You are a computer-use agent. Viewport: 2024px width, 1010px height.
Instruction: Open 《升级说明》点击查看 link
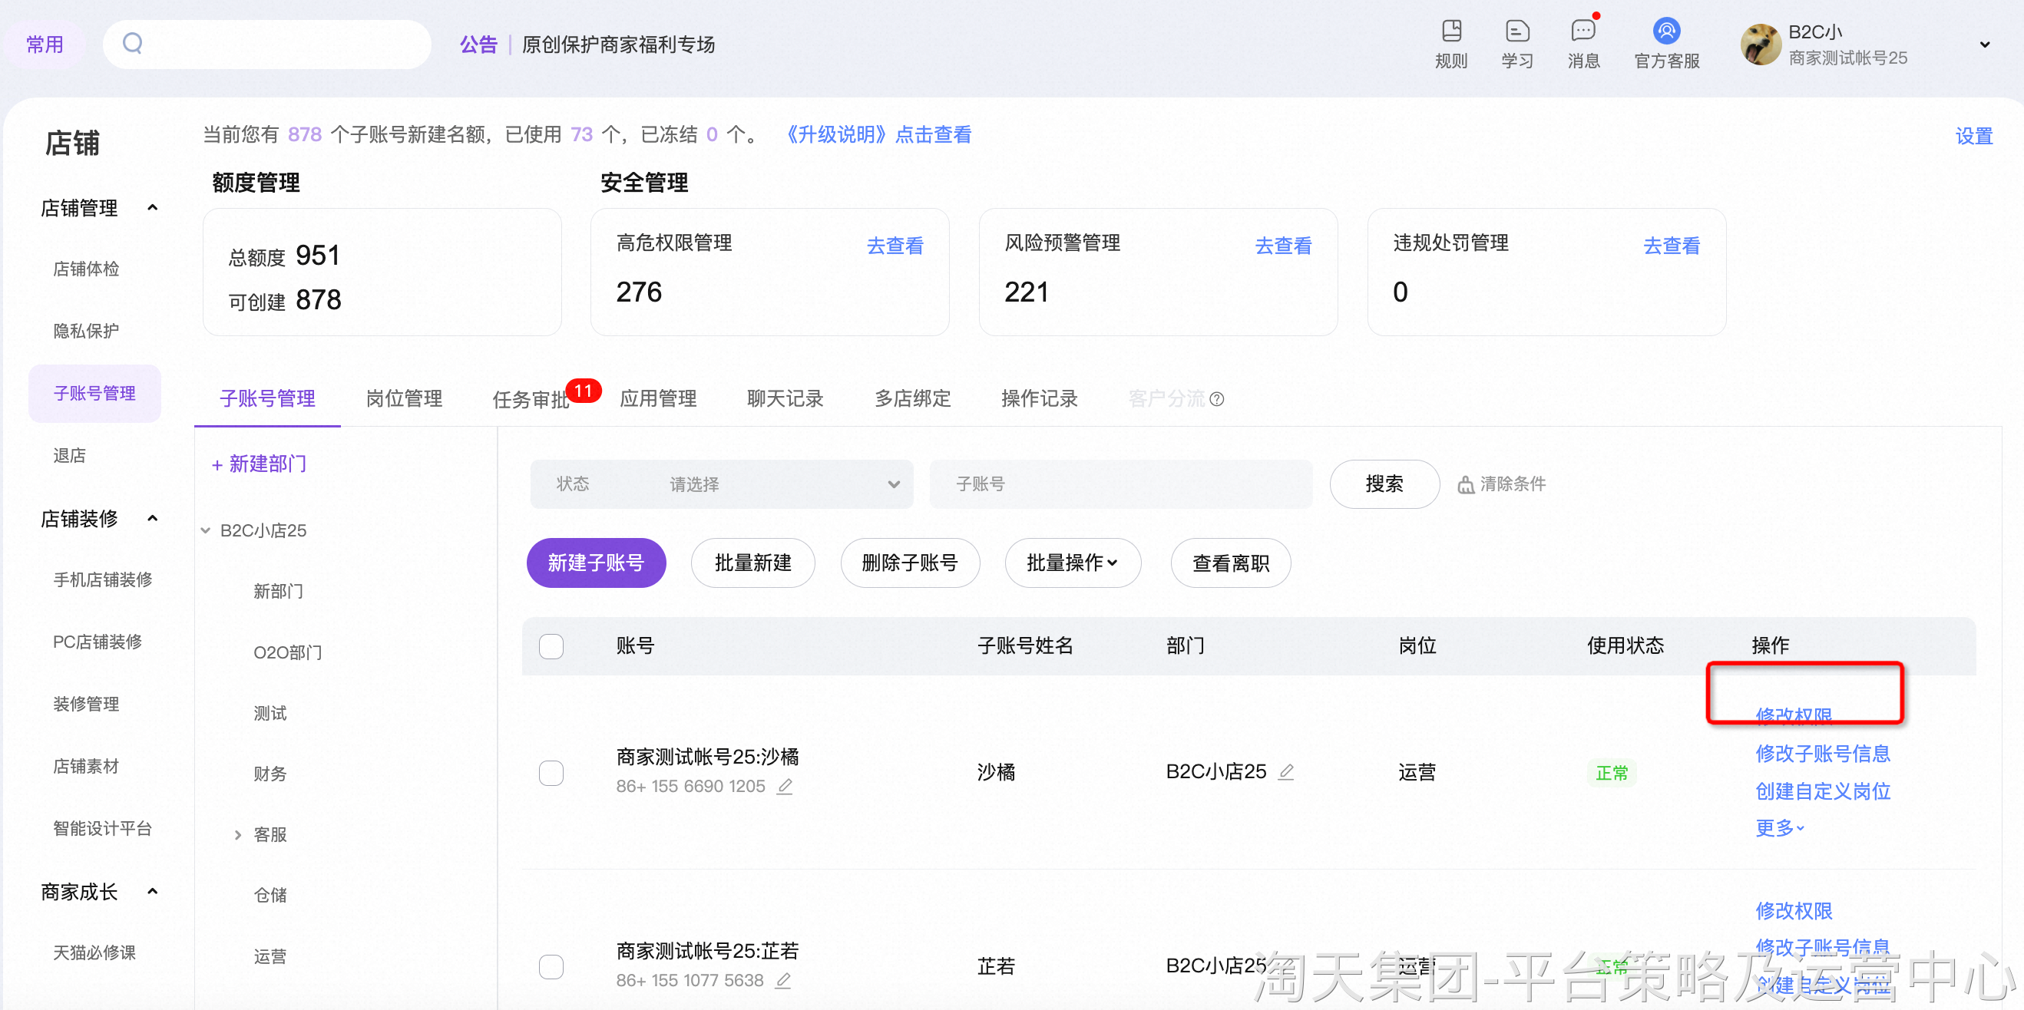click(x=878, y=134)
